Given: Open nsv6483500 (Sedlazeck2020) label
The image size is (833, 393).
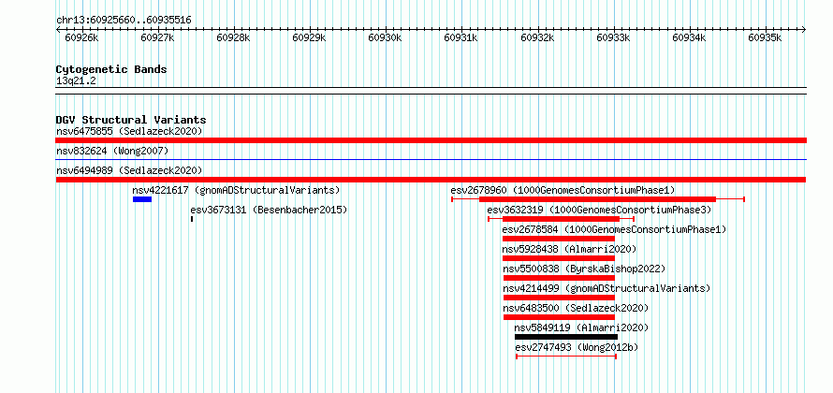Looking at the screenshot, I should (576, 308).
